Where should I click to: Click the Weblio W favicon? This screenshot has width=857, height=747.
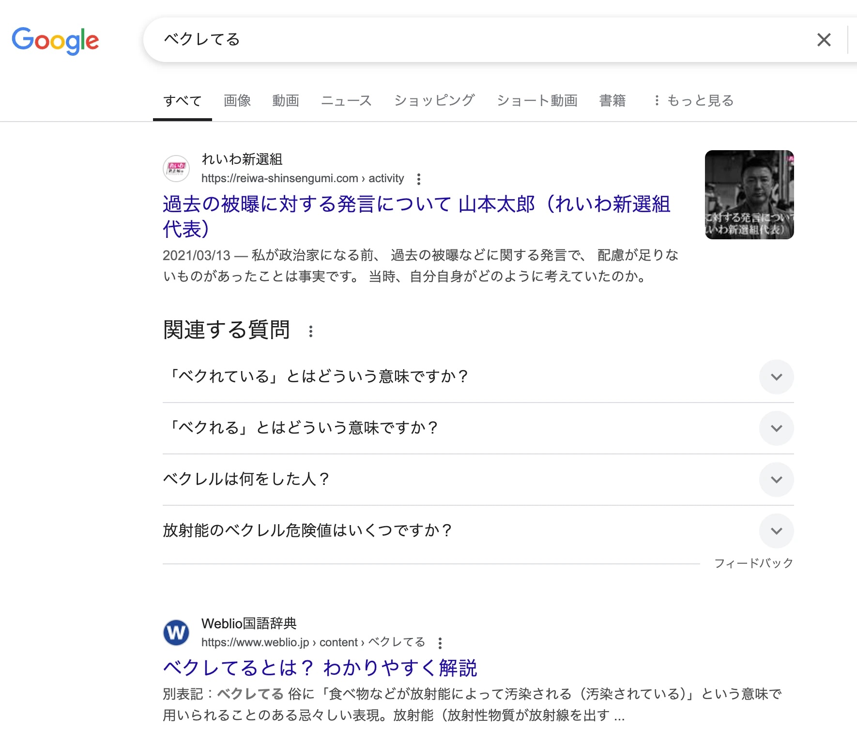176,633
